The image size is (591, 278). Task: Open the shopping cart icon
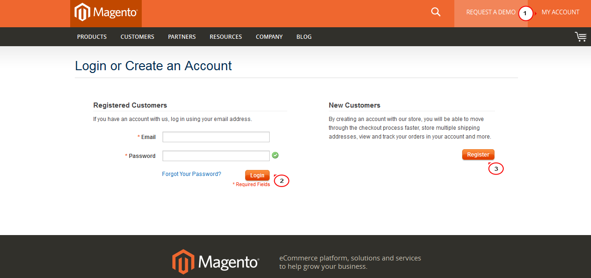coord(580,36)
